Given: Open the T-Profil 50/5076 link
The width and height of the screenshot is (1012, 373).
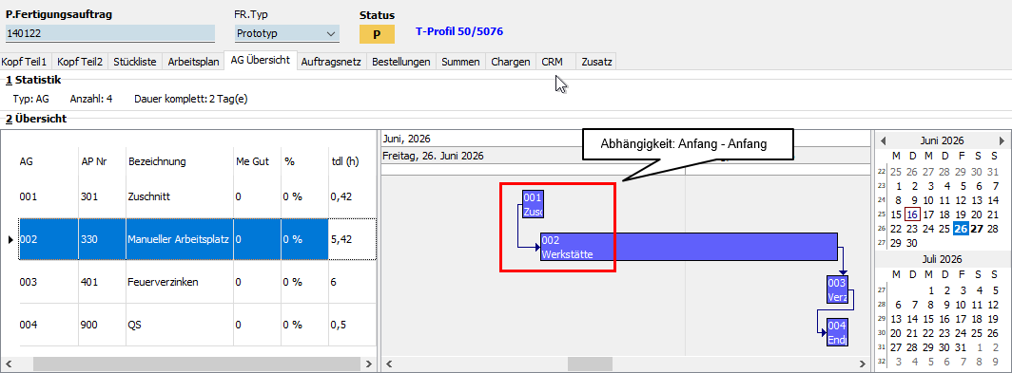Looking at the screenshot, I should pos(459,31).
